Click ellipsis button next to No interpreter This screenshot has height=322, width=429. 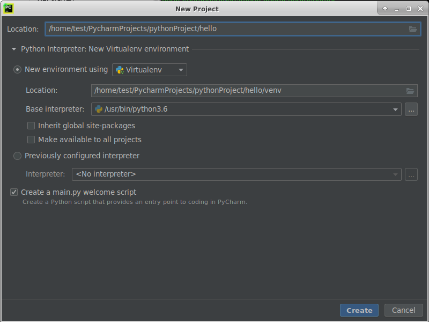coord(411,174)
